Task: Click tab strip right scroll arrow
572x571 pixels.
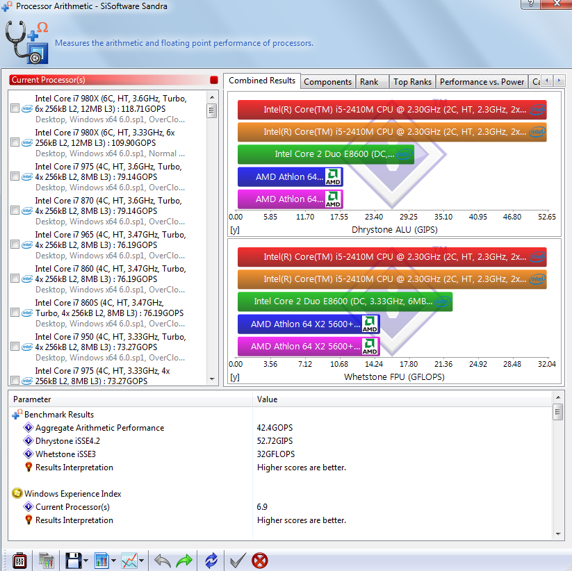Action: pos(559,81)
